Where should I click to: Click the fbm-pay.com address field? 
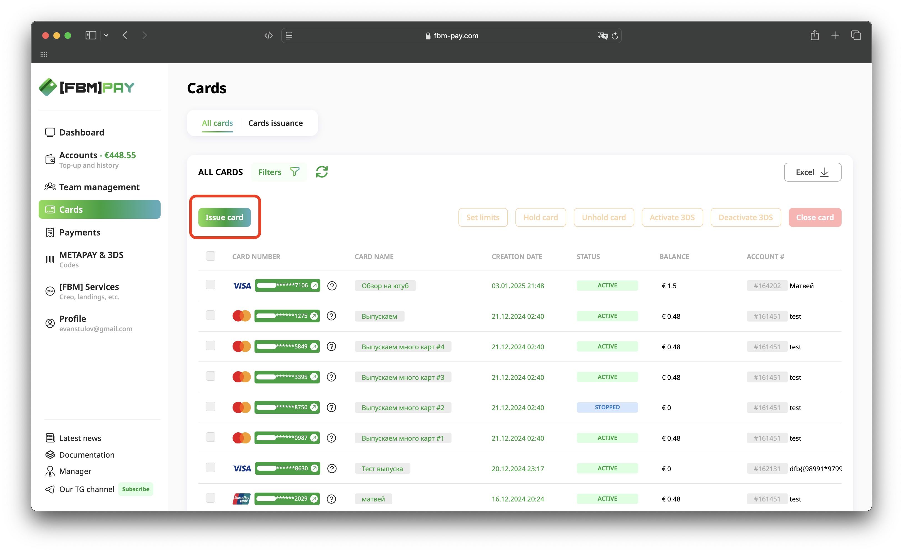(x=451, y=36)
